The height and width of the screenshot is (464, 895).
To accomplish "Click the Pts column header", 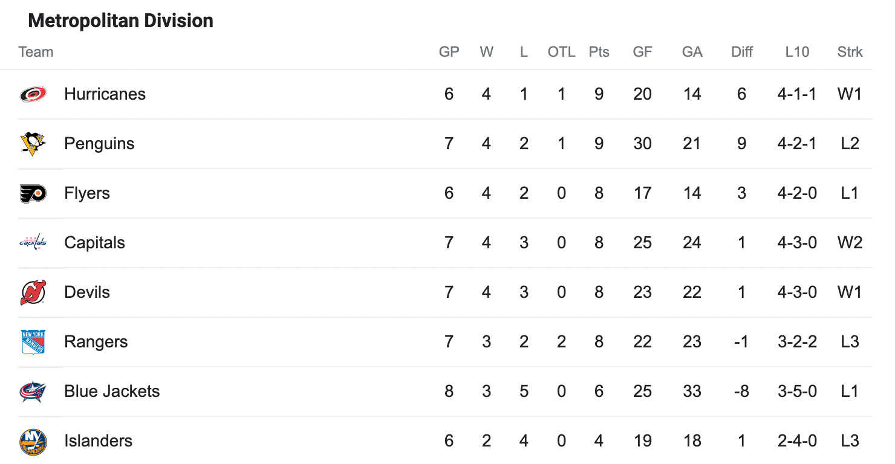I will [x=599, y=52].
